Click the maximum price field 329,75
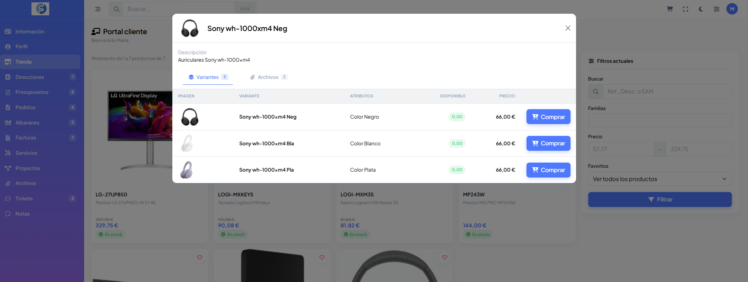 [x=698, y=149]
